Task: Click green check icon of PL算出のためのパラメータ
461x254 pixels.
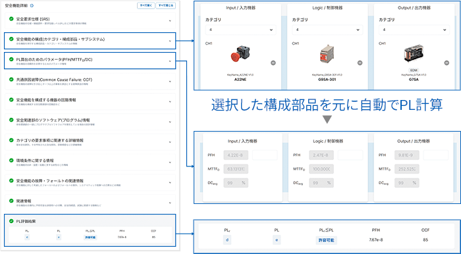Action: [11, 59]
